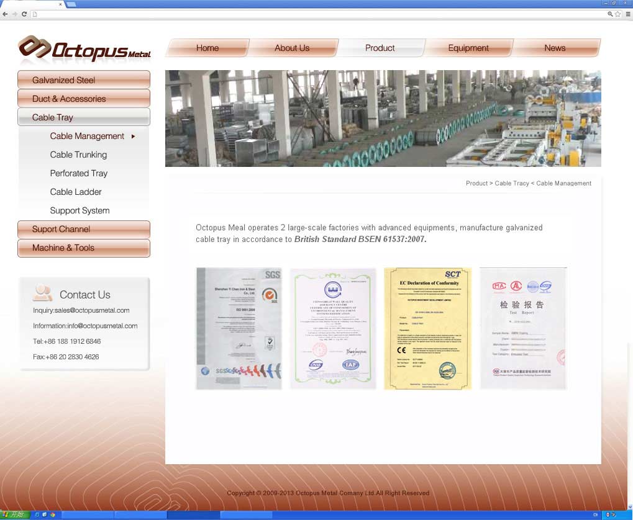
Task: Open the Equipment navigation tab
Action: [x=468, y=48]
